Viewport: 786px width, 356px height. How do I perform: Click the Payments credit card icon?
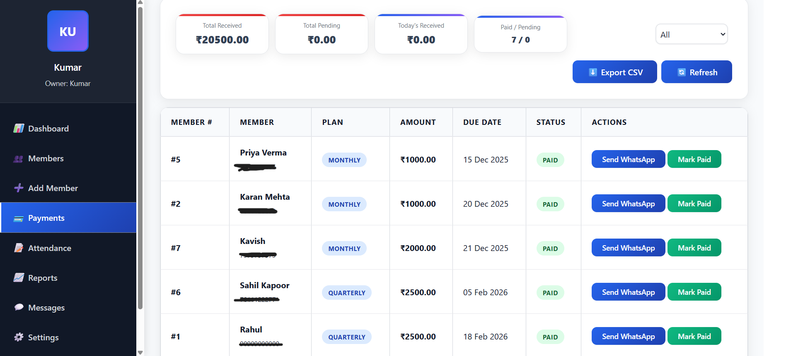[19, 218]
